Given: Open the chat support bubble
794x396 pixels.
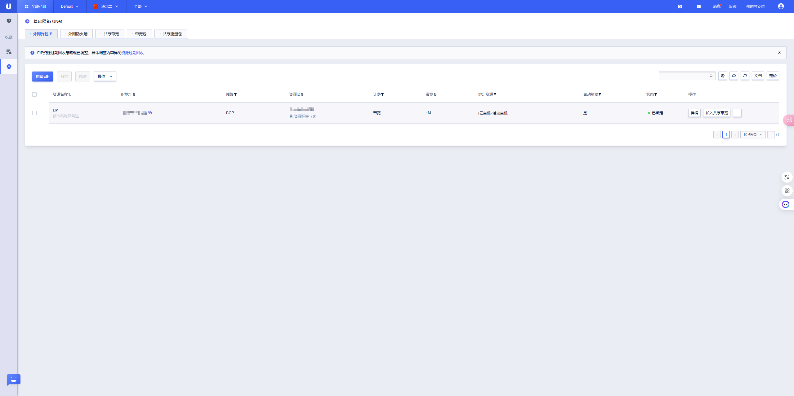Looking at the screenshot, I should click(13, 380).
